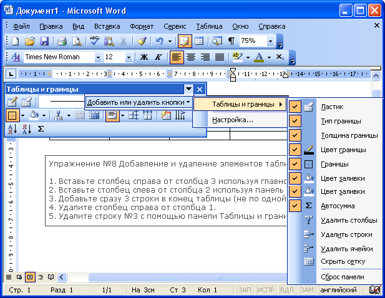Viewport: 385px width, 298px height.
Task: Insert table from standard toolbar
Action: pos(199,41)
